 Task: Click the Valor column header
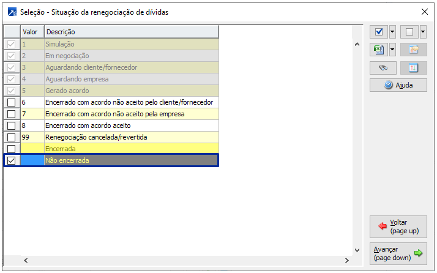32,32
